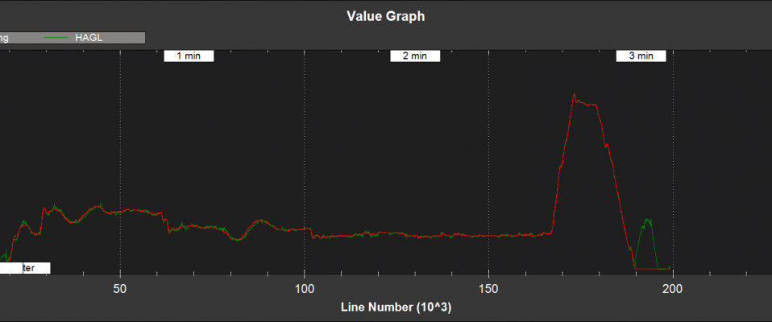Click the 50 x-axis tick label

click(120, 287)
